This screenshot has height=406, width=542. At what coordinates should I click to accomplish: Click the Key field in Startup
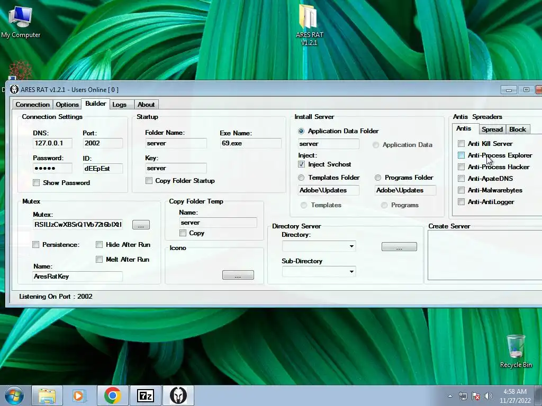(x=176, y=168)
